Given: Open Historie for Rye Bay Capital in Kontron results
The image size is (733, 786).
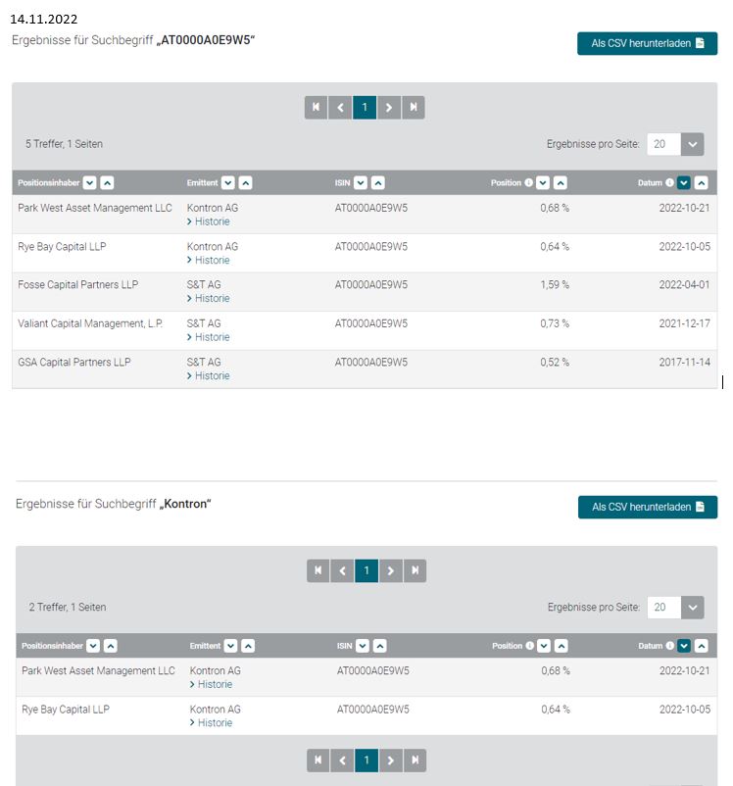Looking at the screenshot, I should click(215, 722).
